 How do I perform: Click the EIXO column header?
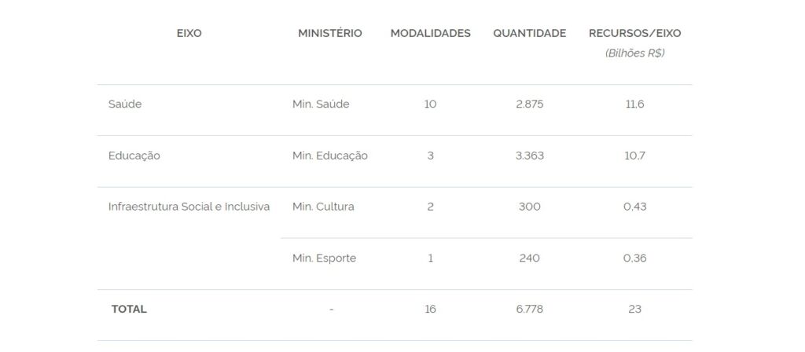click(x=189, y=33)
